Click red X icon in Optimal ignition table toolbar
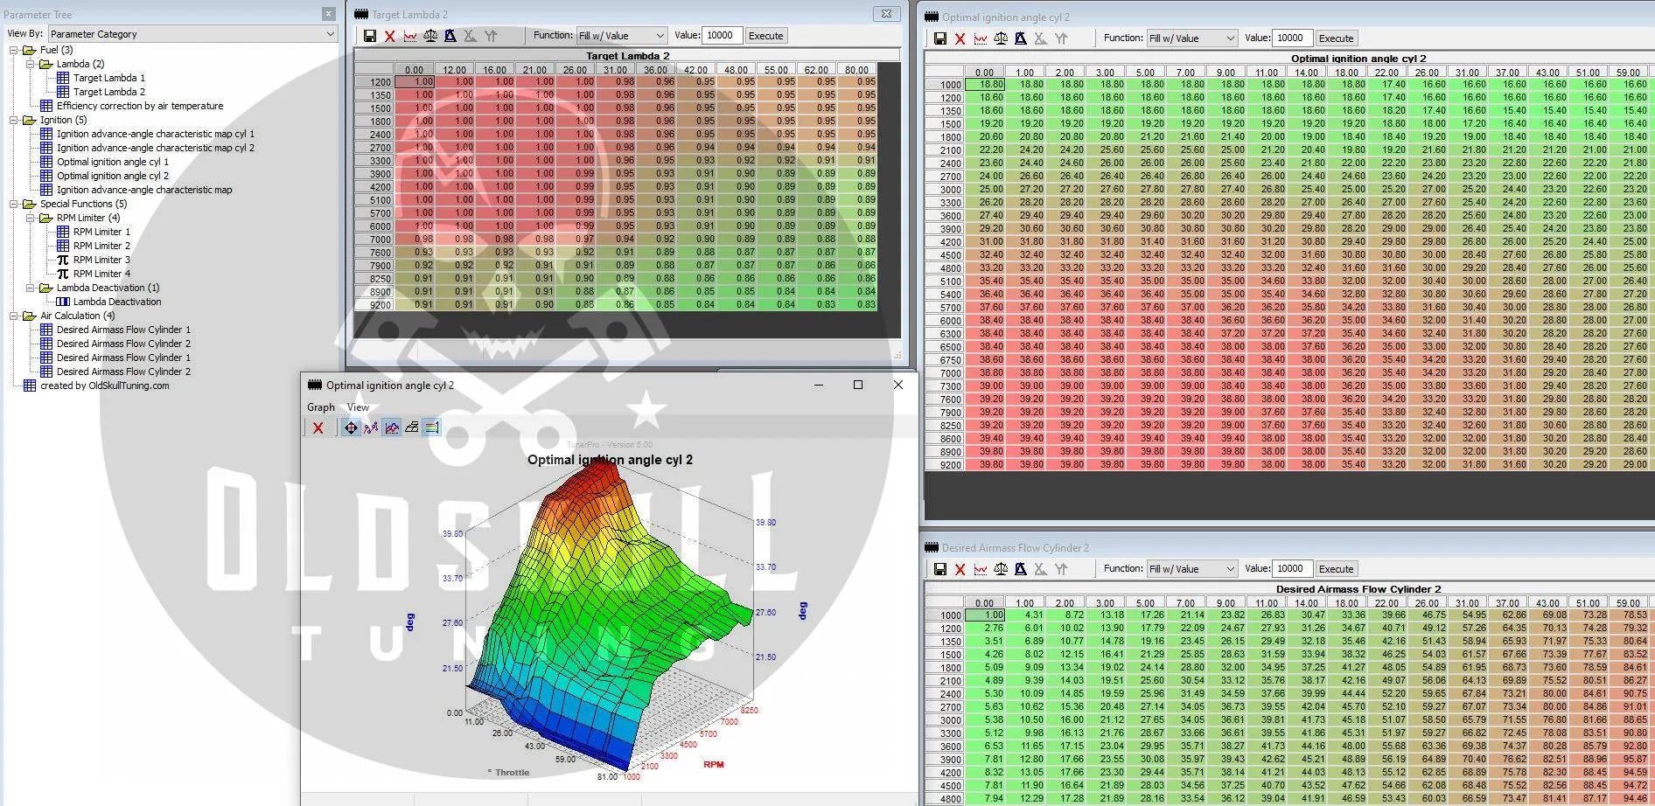This screenshot has width=1655, height=806. [x=960, y=38]
